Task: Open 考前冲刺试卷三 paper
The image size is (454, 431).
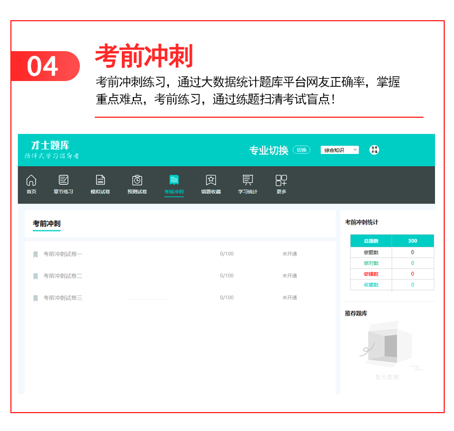Action: click(63, 298)
